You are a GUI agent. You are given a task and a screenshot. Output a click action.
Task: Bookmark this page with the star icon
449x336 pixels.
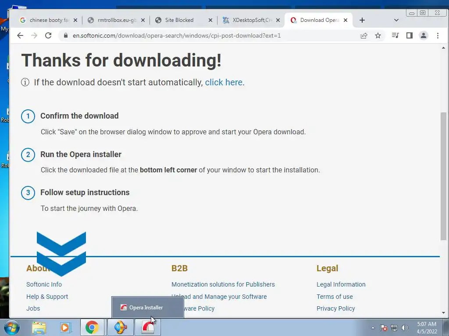pos(378,35)
